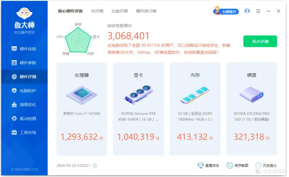Click the 英特尔 Core i7-14700K text
The width and height of the screenshot is (289, 177).
pyautogui.click(x=82, y=114)
